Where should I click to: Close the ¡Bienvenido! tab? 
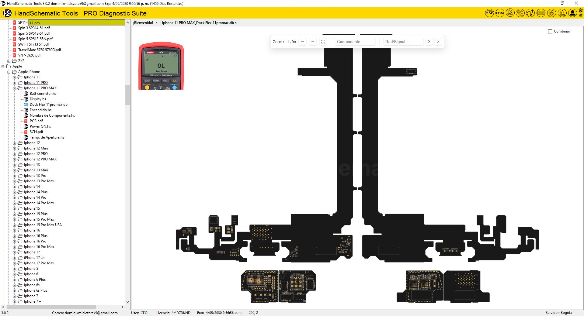click(x=157, y=23)
